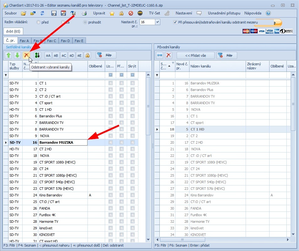Check the hide box for CT 2 row

[132, 90]
